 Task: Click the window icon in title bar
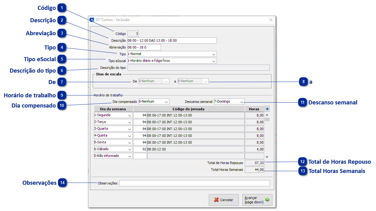pos(92,20)
